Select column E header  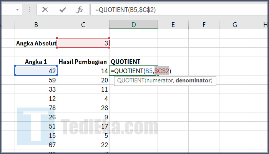[x=173, y=25]
